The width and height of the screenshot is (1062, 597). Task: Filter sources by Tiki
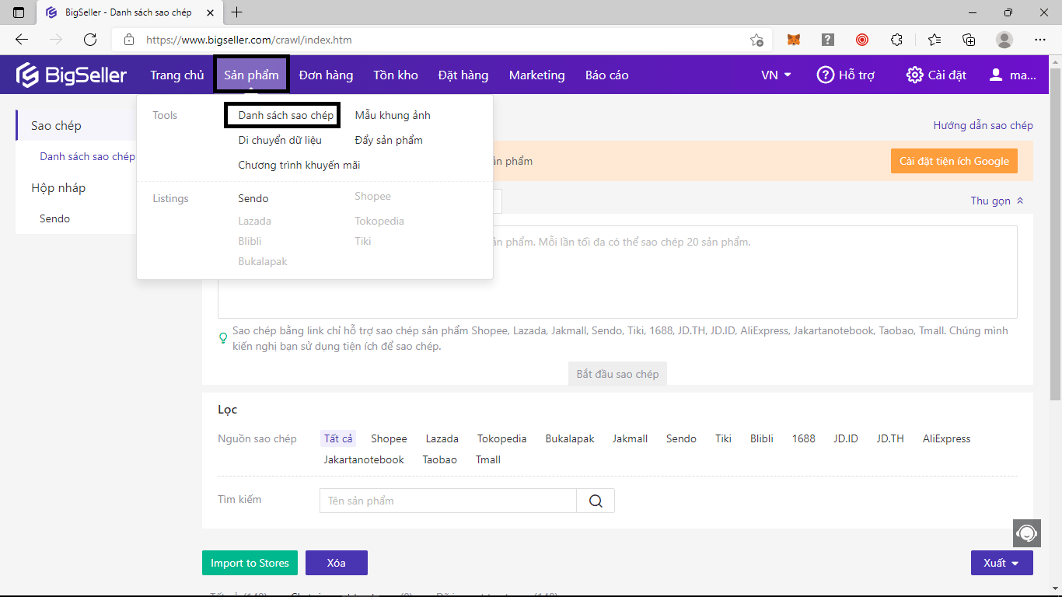(x=723, y=438)
